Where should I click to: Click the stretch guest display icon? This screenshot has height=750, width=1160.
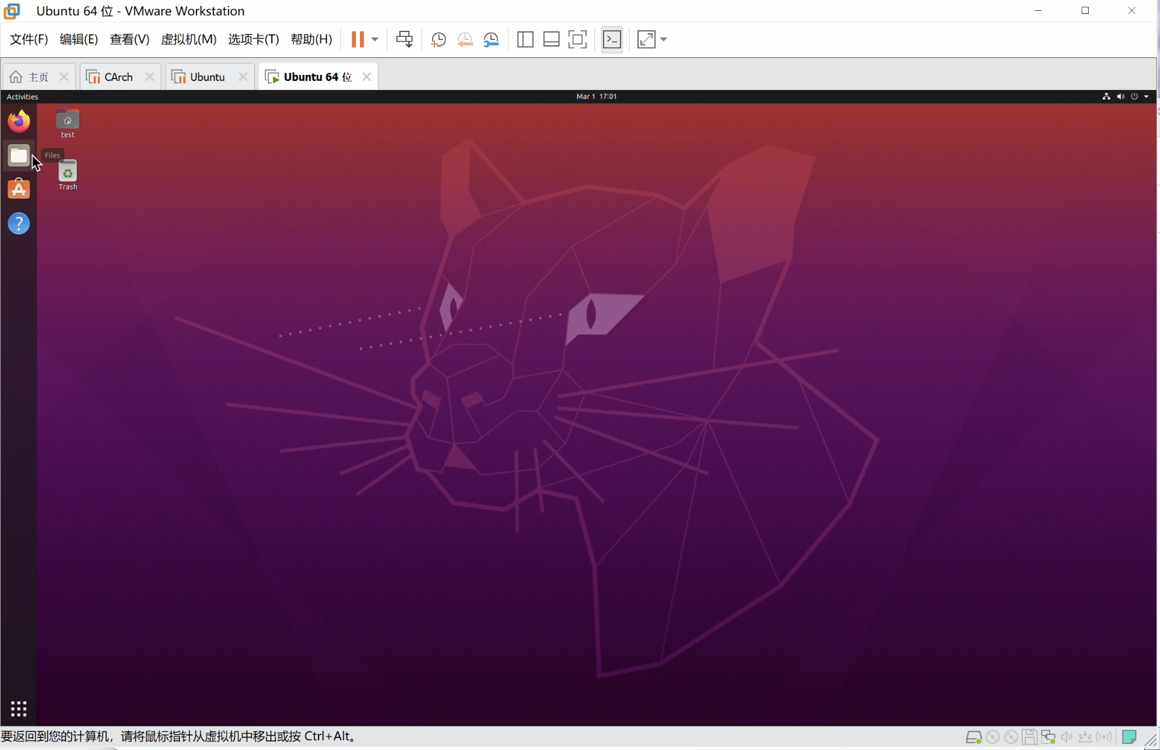click(x=646, y=40)
